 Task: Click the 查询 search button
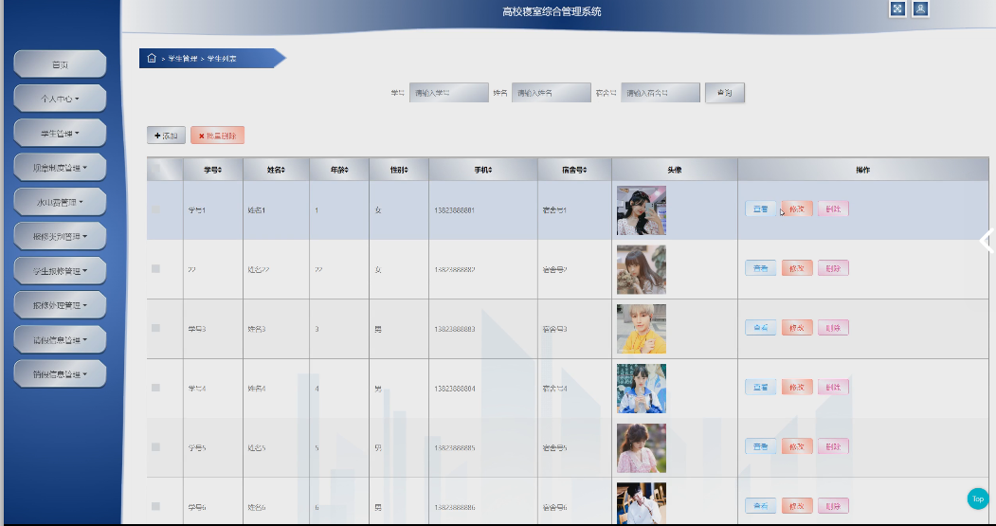coord(725,93)
